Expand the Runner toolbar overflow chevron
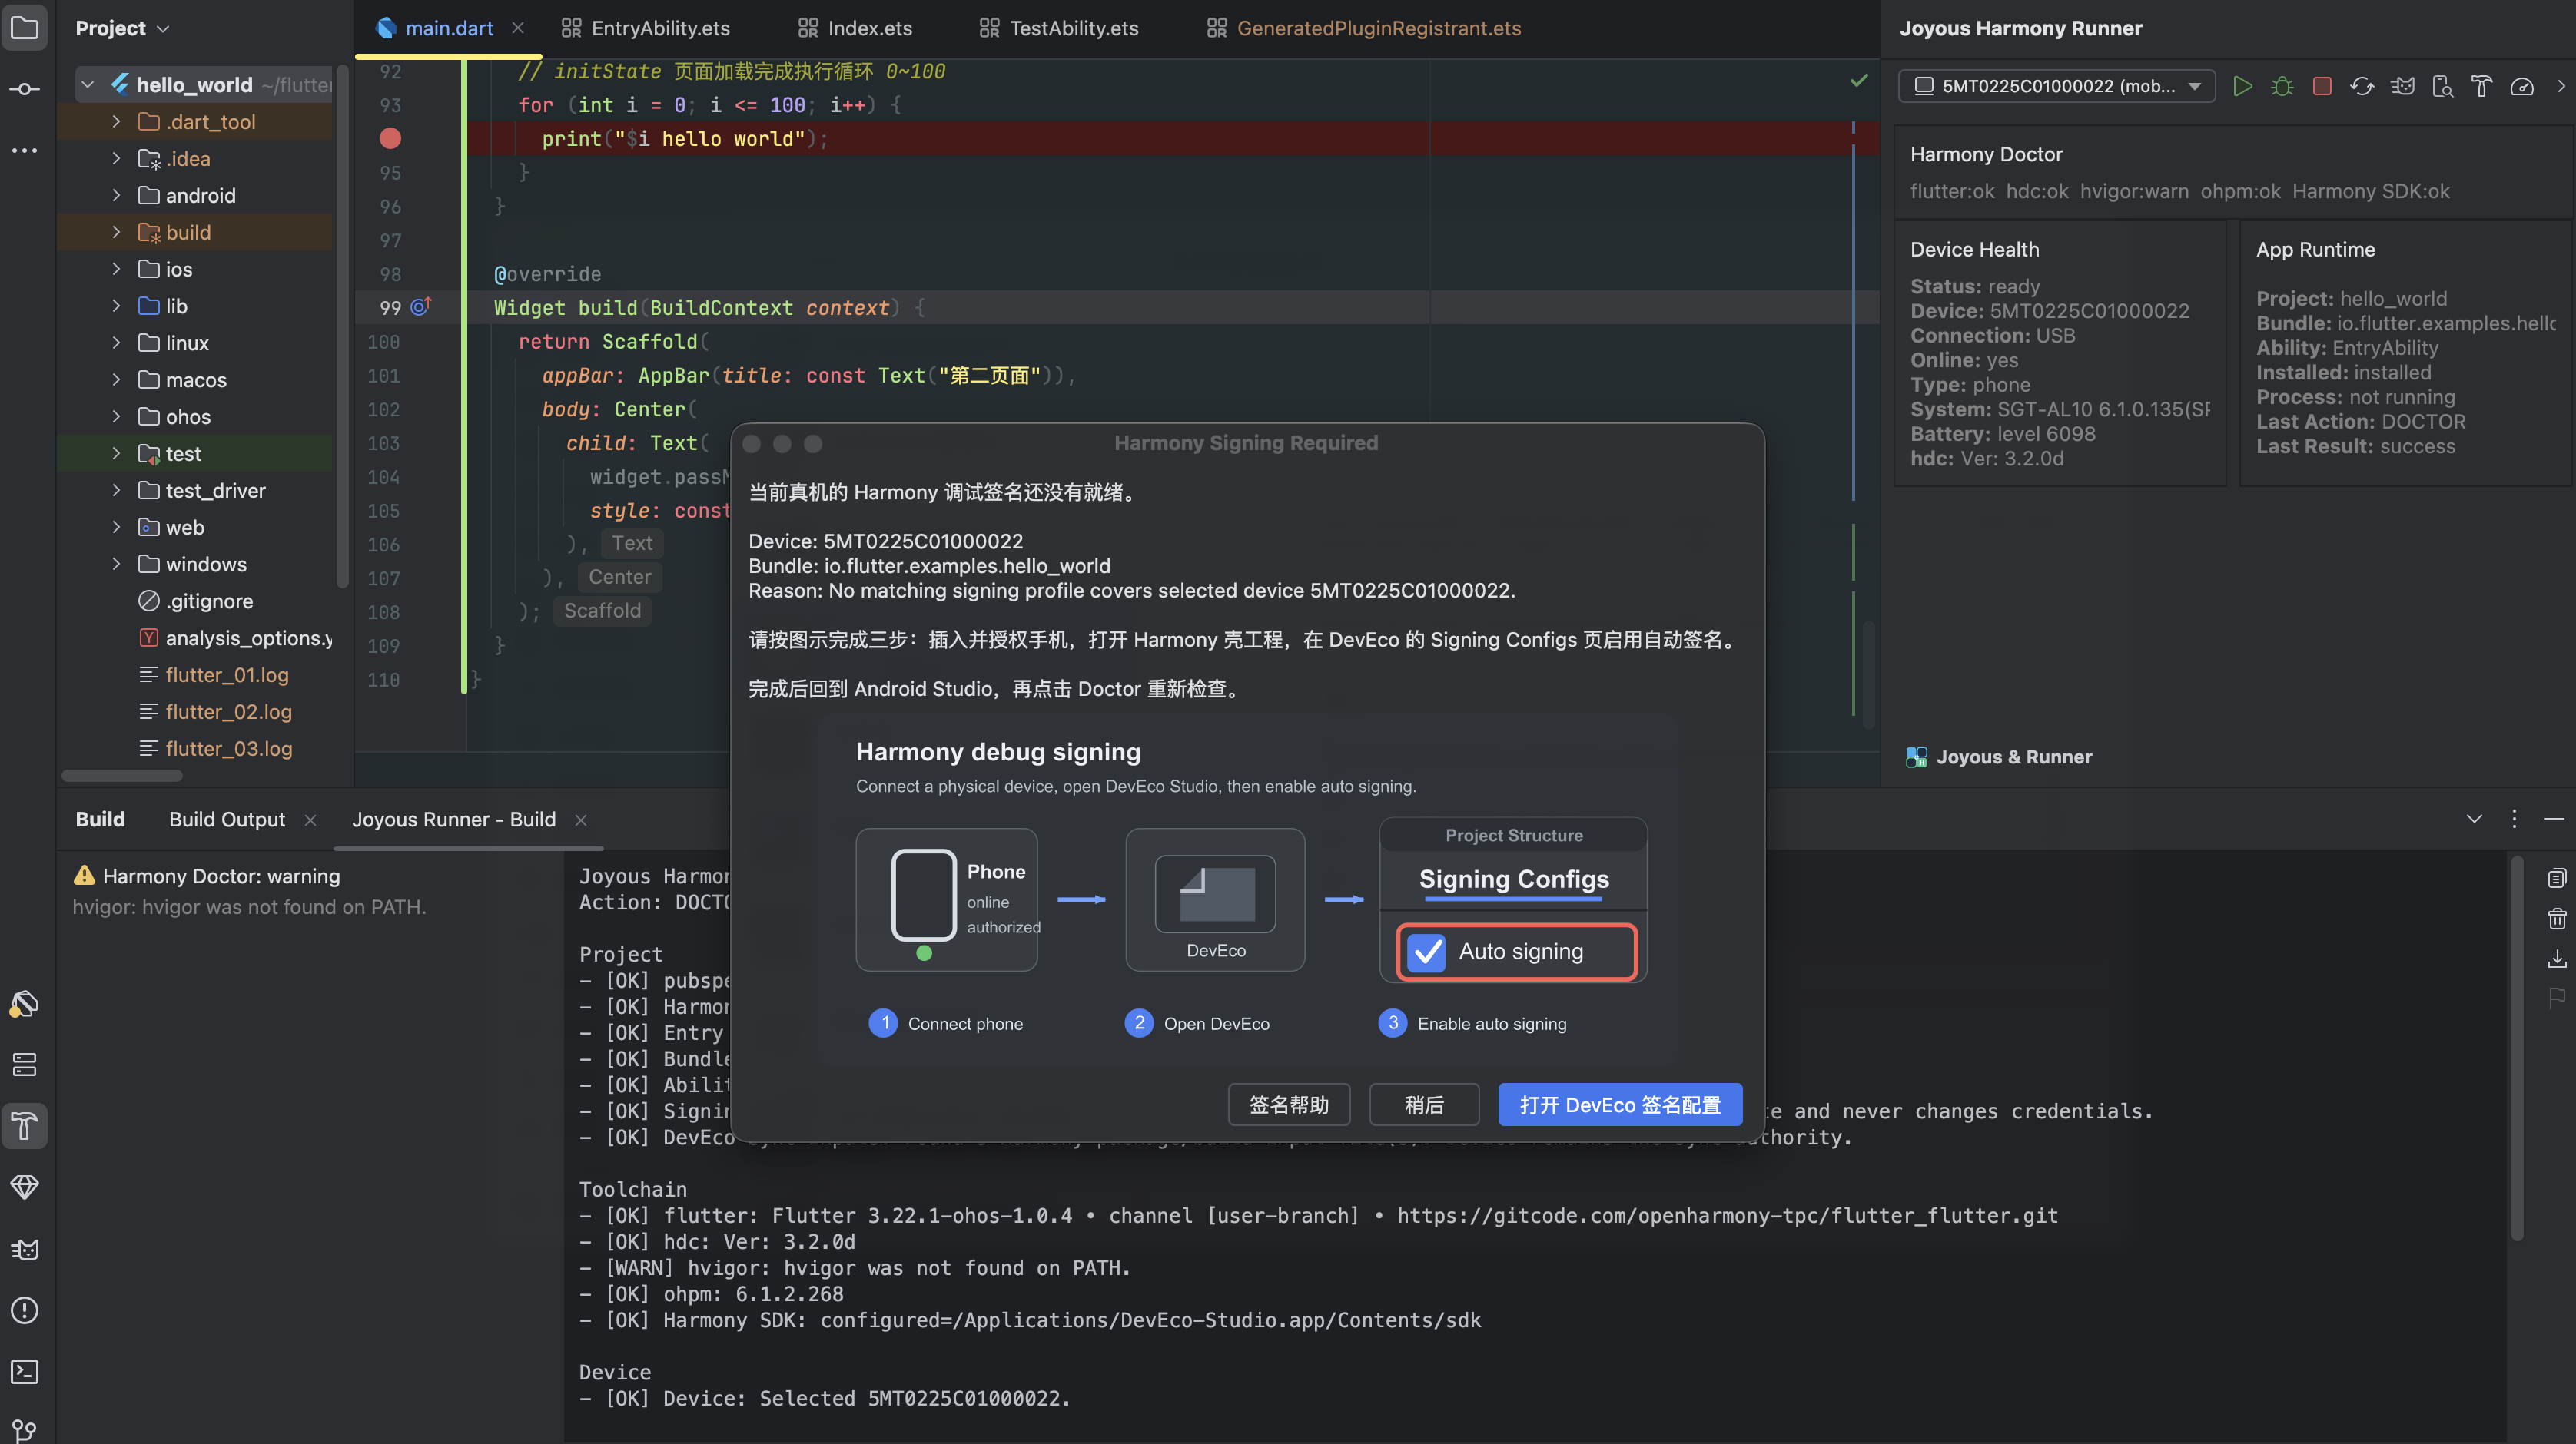This screenshot has height=1444, width=2576. click(x=2561, y=86)
